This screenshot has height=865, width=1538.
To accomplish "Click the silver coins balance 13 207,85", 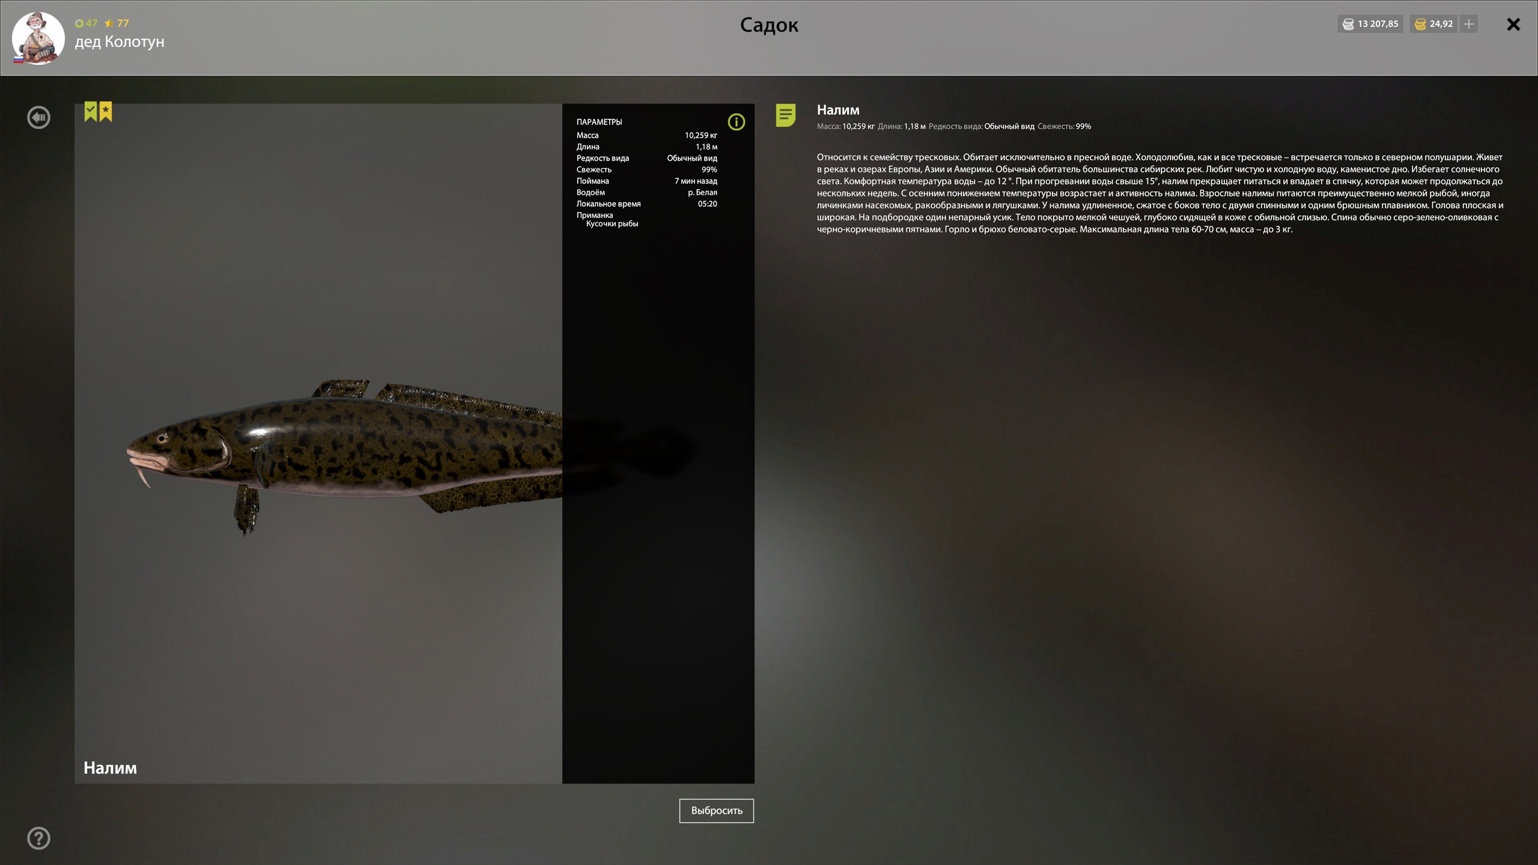I will pos(1370,24).
